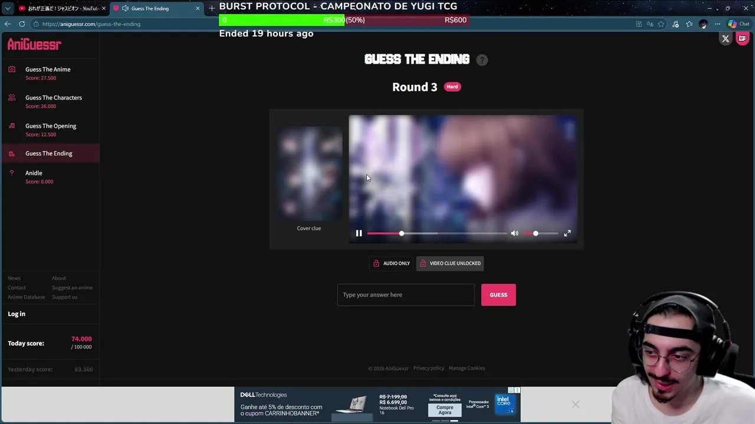This screenshot has width=755, height=424.
Task: Enter fullscreen for the video
Action: click(x=567, y=234)
